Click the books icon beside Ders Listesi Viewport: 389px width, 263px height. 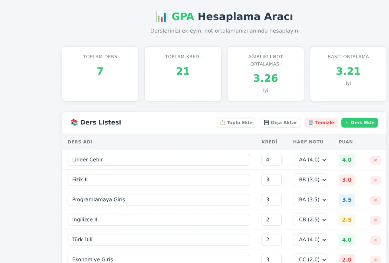(x=74, y=123)
